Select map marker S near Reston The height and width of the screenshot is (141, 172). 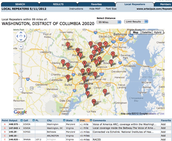68,66
